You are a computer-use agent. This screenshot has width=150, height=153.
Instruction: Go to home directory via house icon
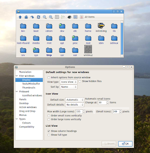tap(26, 17)
